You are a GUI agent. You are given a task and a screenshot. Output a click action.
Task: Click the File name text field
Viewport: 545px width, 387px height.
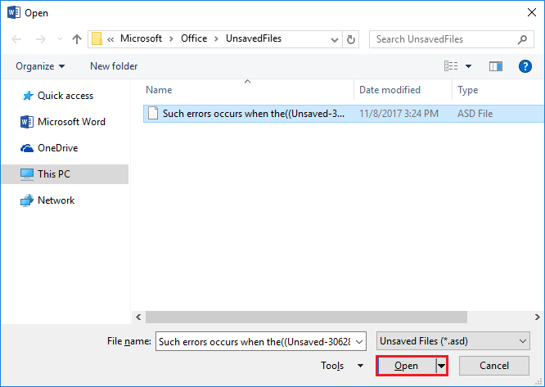[x=254, y=341]
